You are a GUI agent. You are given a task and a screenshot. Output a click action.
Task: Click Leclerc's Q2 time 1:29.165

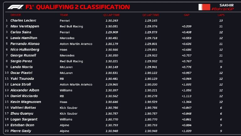(151, 20)
